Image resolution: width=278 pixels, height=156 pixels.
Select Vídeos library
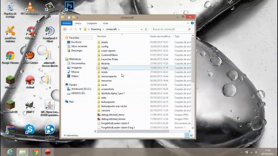[x=75, y=76]
